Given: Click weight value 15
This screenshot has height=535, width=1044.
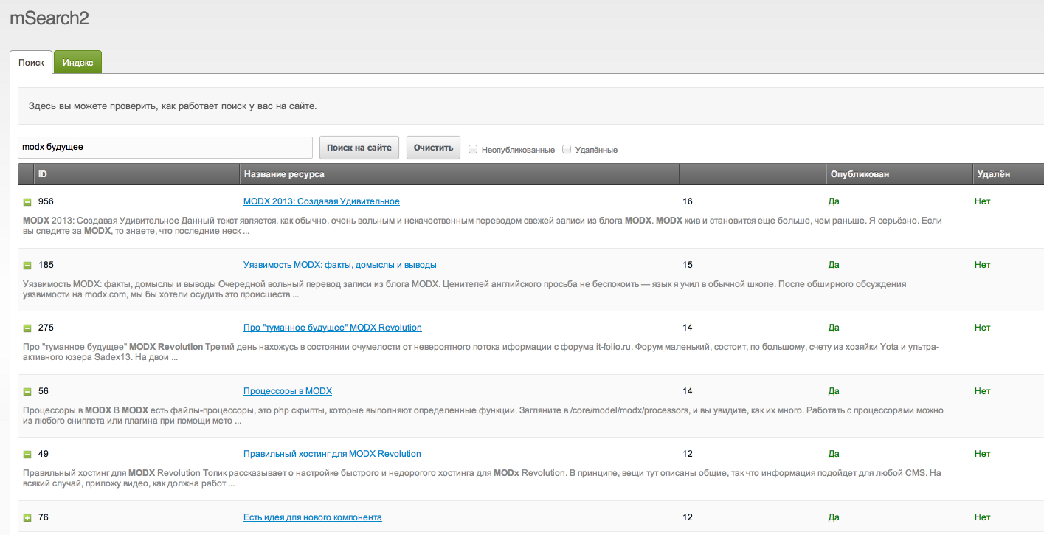Looking at the screenshot, I should click(688, 265).
